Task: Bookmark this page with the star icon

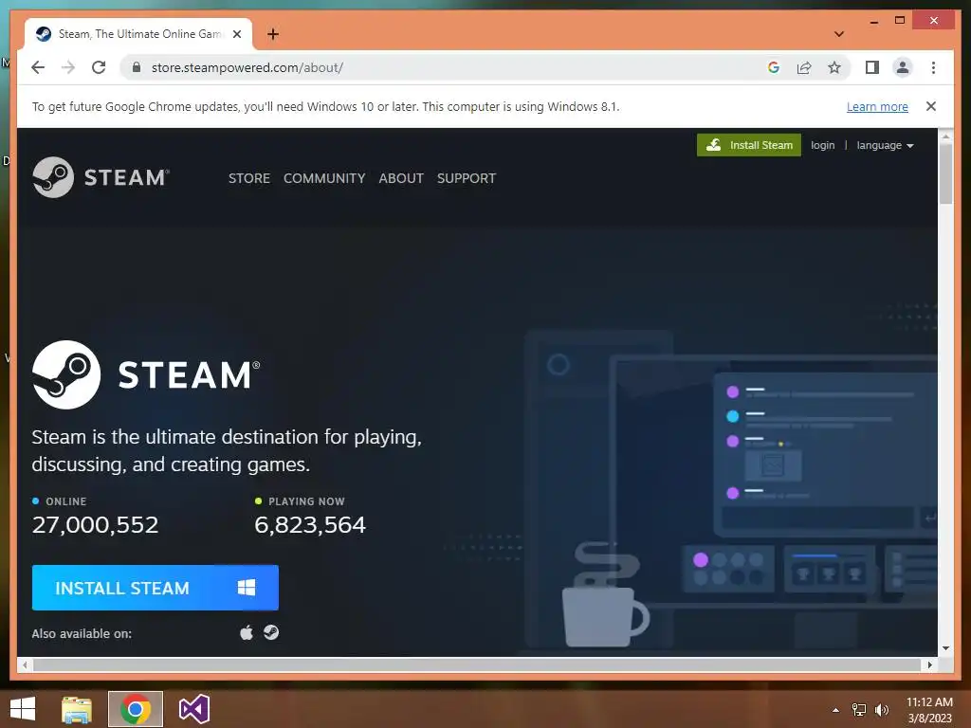Action: coord(834,67)
